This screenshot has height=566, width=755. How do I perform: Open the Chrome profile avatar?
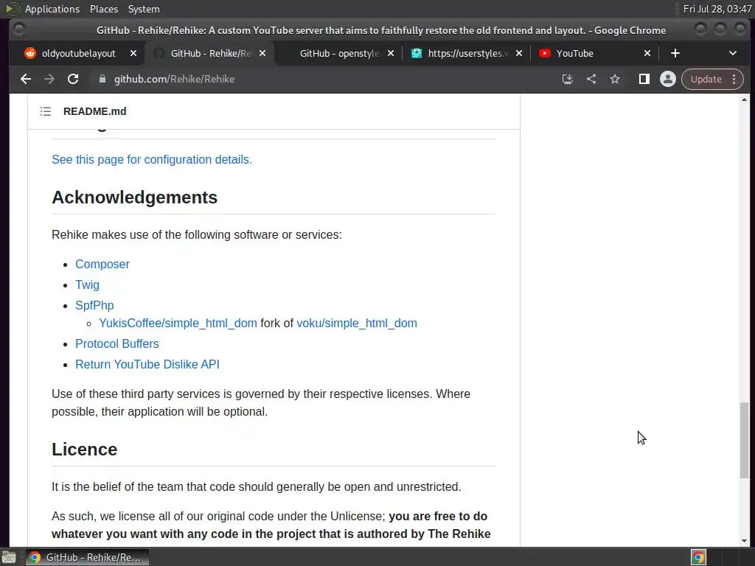[668, 79]
